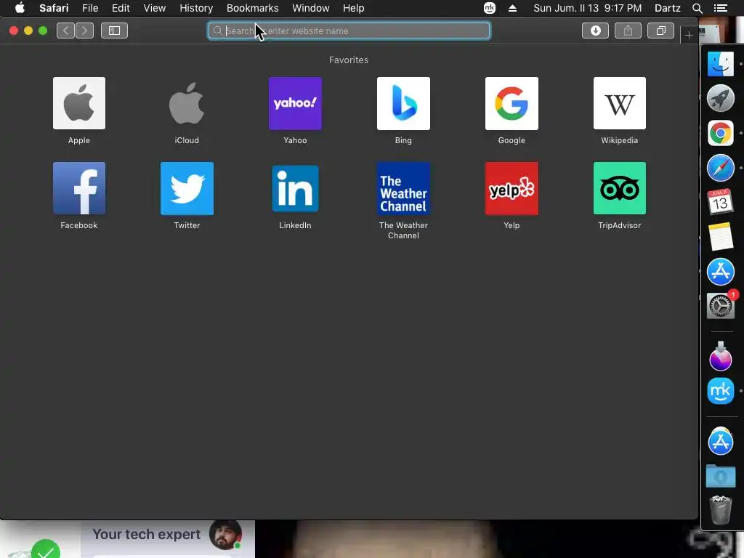The image size is (744, 558).
Task: Click the eject icon in menu bar
Action: (x=512, y=8)
